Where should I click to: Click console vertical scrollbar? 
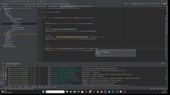(x=165, y=78)
